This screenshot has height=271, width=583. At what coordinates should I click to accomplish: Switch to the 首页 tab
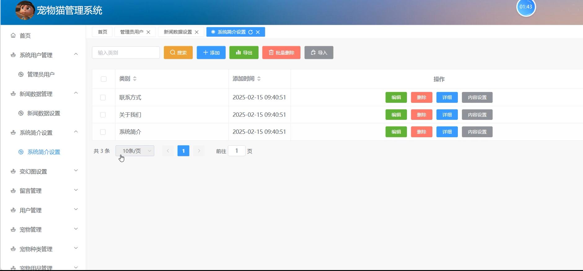(103, 32)
